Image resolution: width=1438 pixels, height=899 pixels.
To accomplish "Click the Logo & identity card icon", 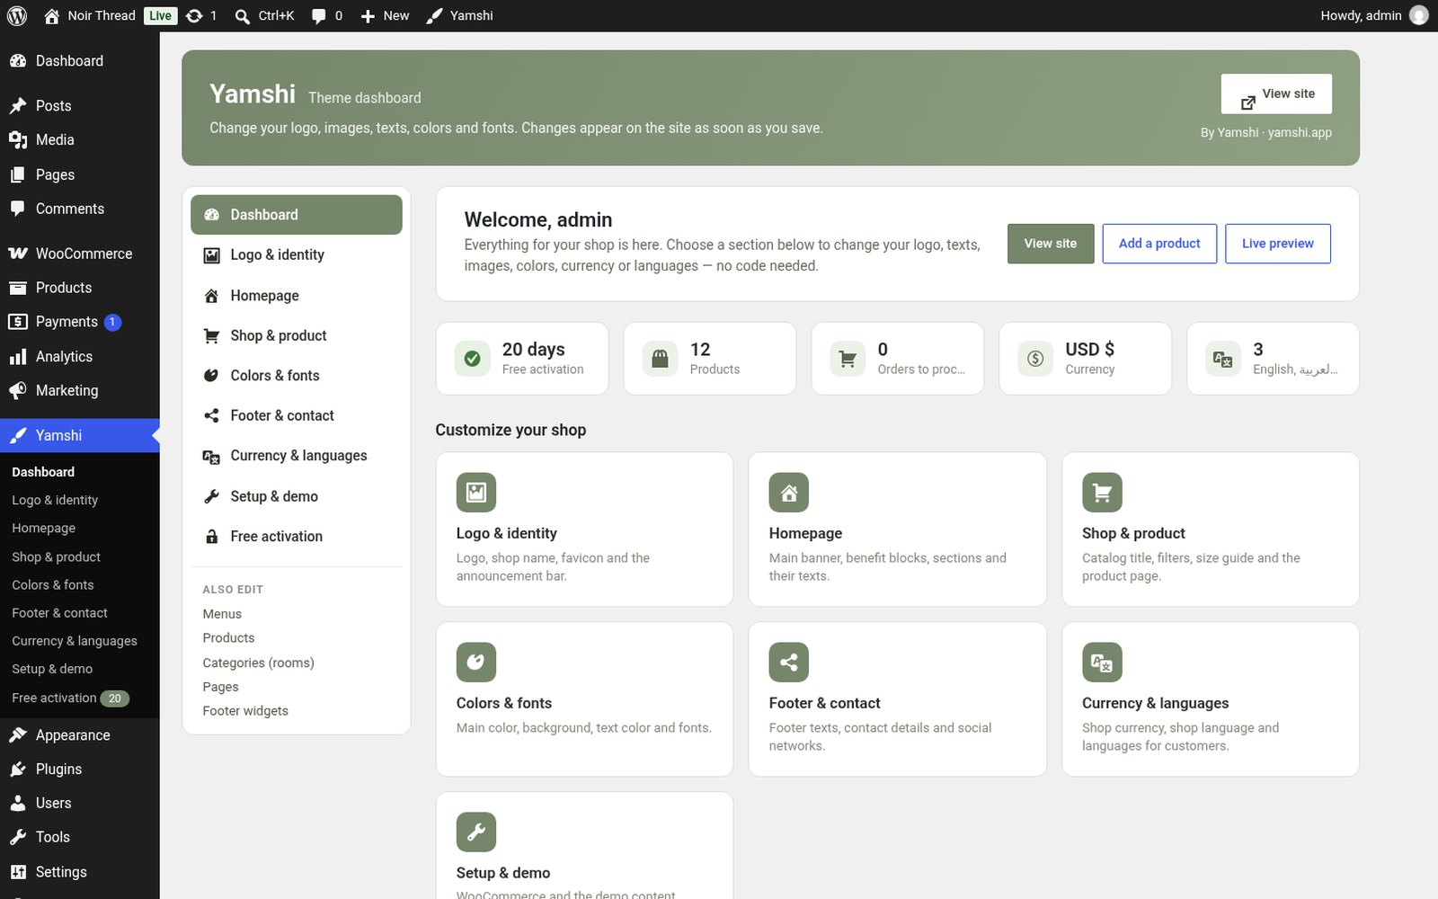I will coord(476,493).
